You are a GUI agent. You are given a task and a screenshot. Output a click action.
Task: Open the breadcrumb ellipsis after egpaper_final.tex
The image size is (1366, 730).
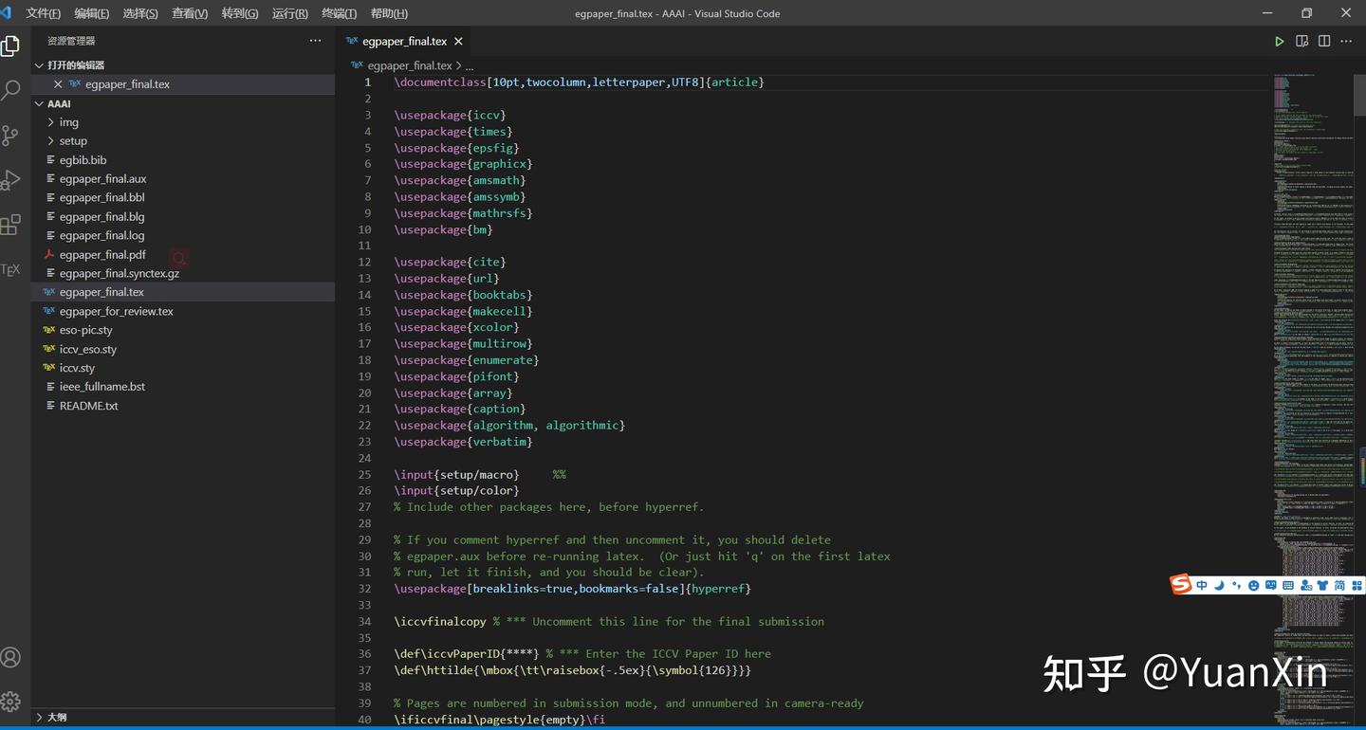469,66
